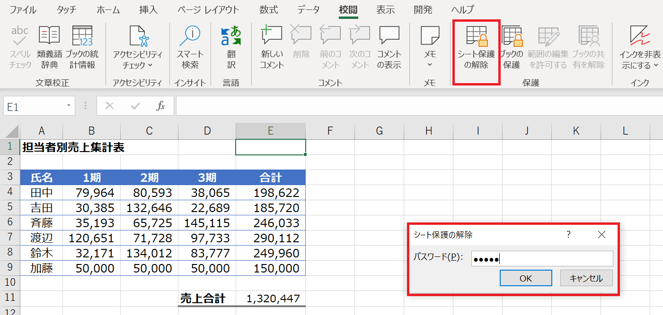Image resolution: width=663 pixels, height=315 pixels.
Task: Add a 新しいコメント new comment
Action: tap(272, 47)
